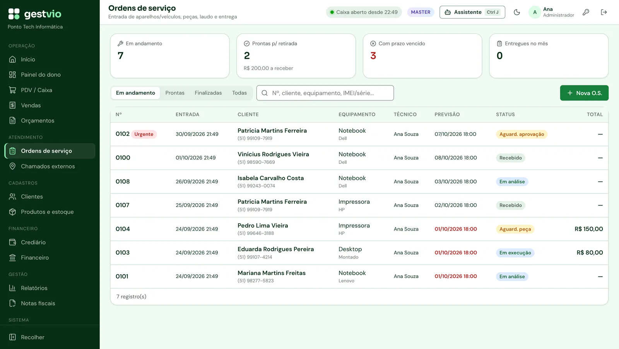Screen dimensions: 619x349
Task: Click the key icon in header
Action: [586, 12]
